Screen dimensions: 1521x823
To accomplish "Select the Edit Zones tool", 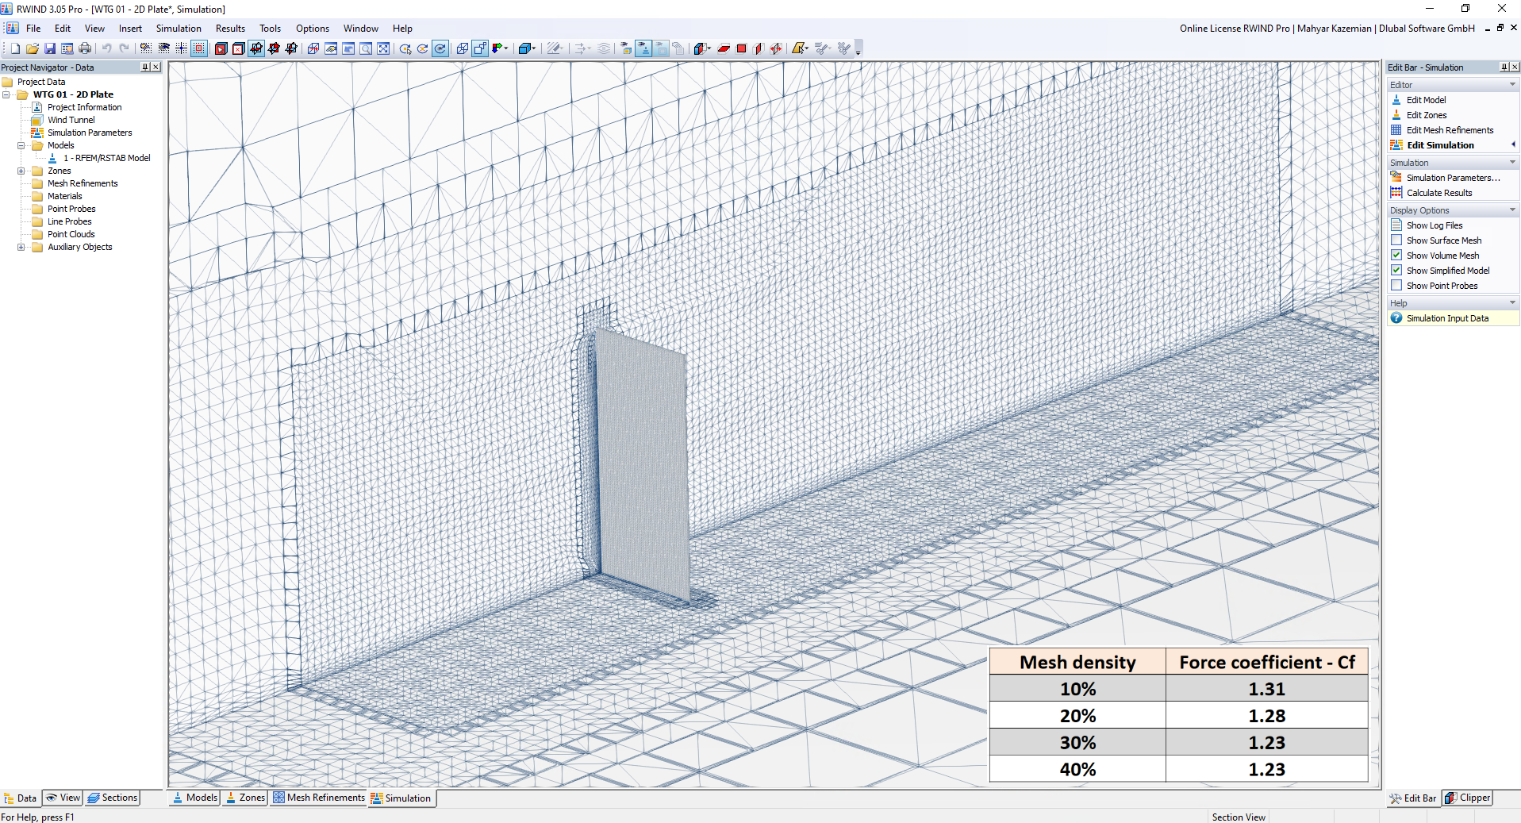I will pyautogui.click(x=1424, y=114).
